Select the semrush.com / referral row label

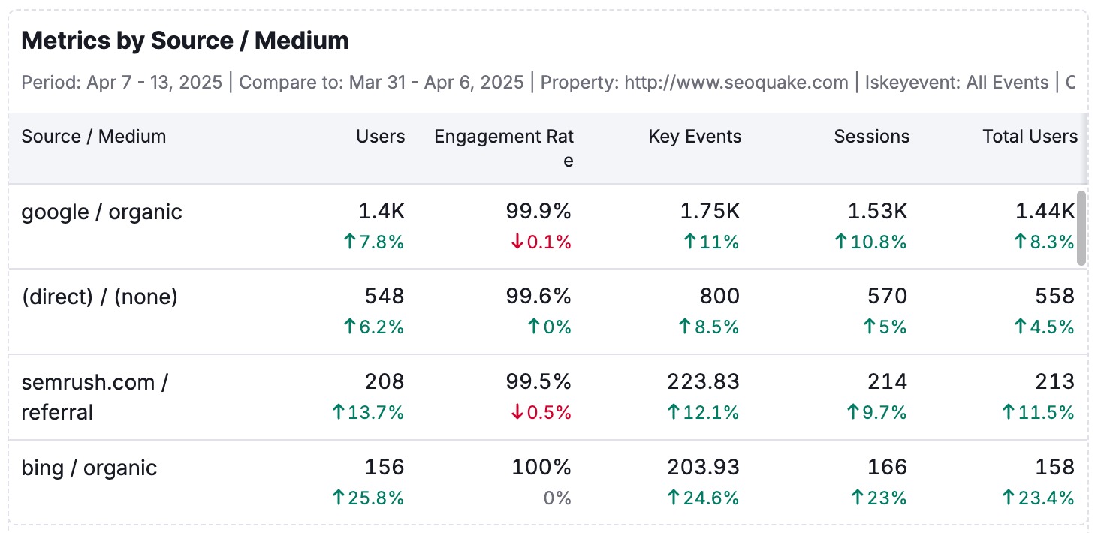point(95,397)
